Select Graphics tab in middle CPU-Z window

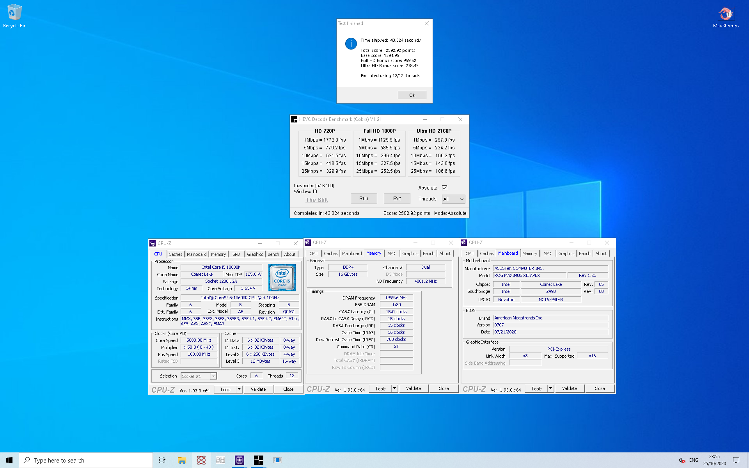[410, 253]
